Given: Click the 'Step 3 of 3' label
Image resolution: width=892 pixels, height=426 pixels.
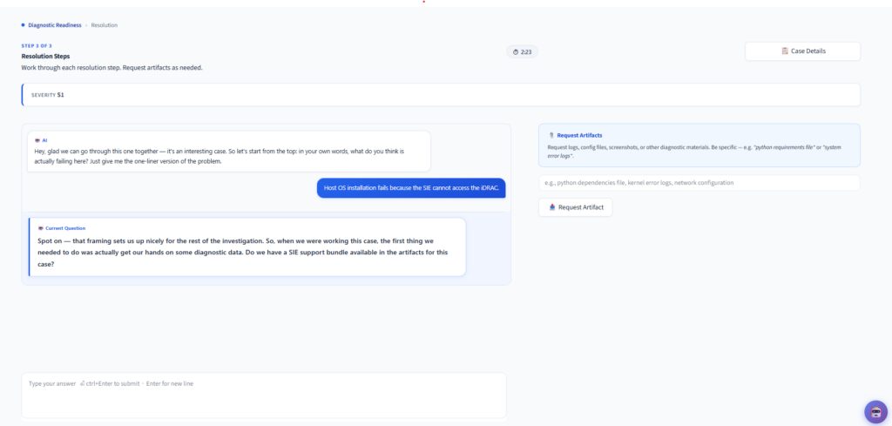Looking at the screenshot, I should tap(37, 45).
